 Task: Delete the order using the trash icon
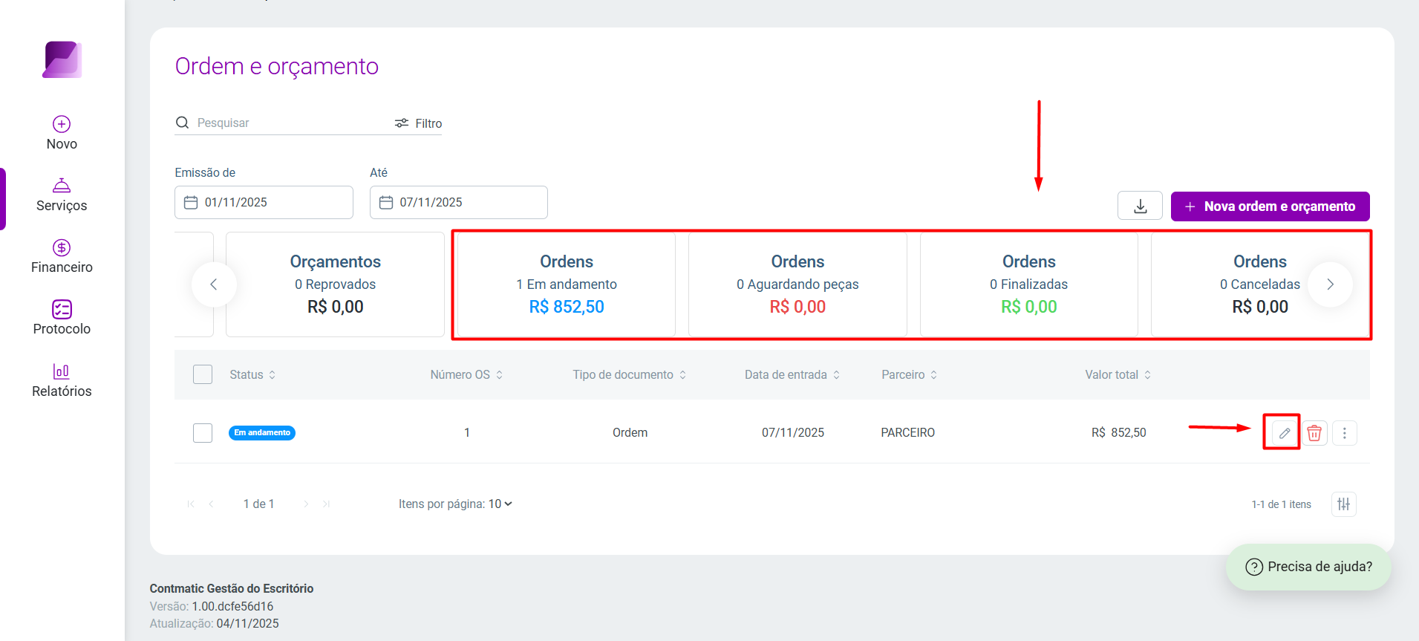tap(1314, 433)
